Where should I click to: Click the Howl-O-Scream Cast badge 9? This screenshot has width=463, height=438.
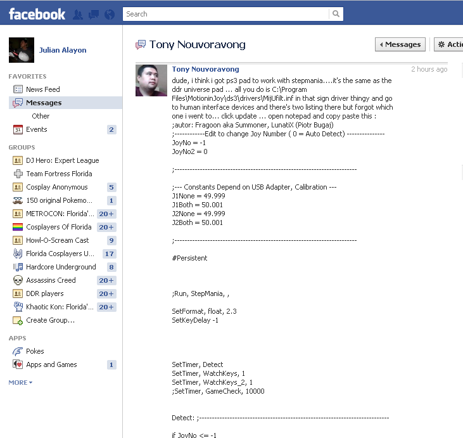(x=111, y=240)
